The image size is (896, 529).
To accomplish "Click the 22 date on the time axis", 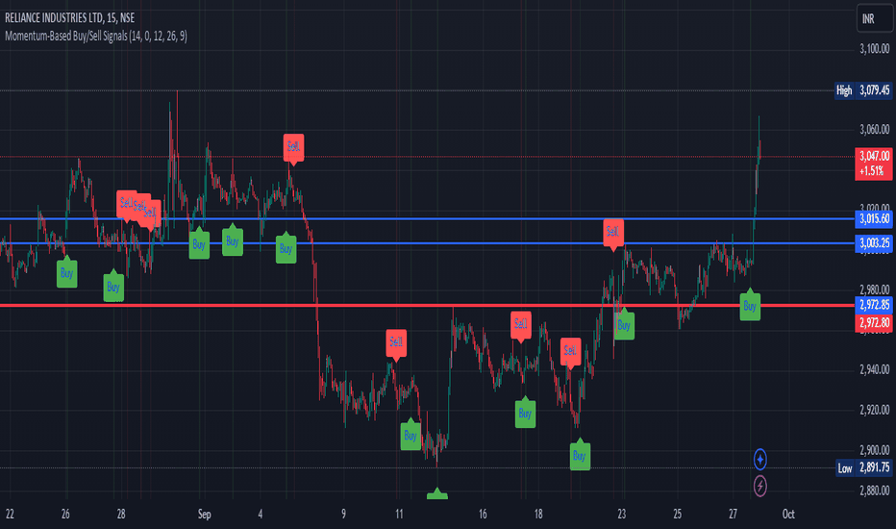I will (x=10, y=515).
